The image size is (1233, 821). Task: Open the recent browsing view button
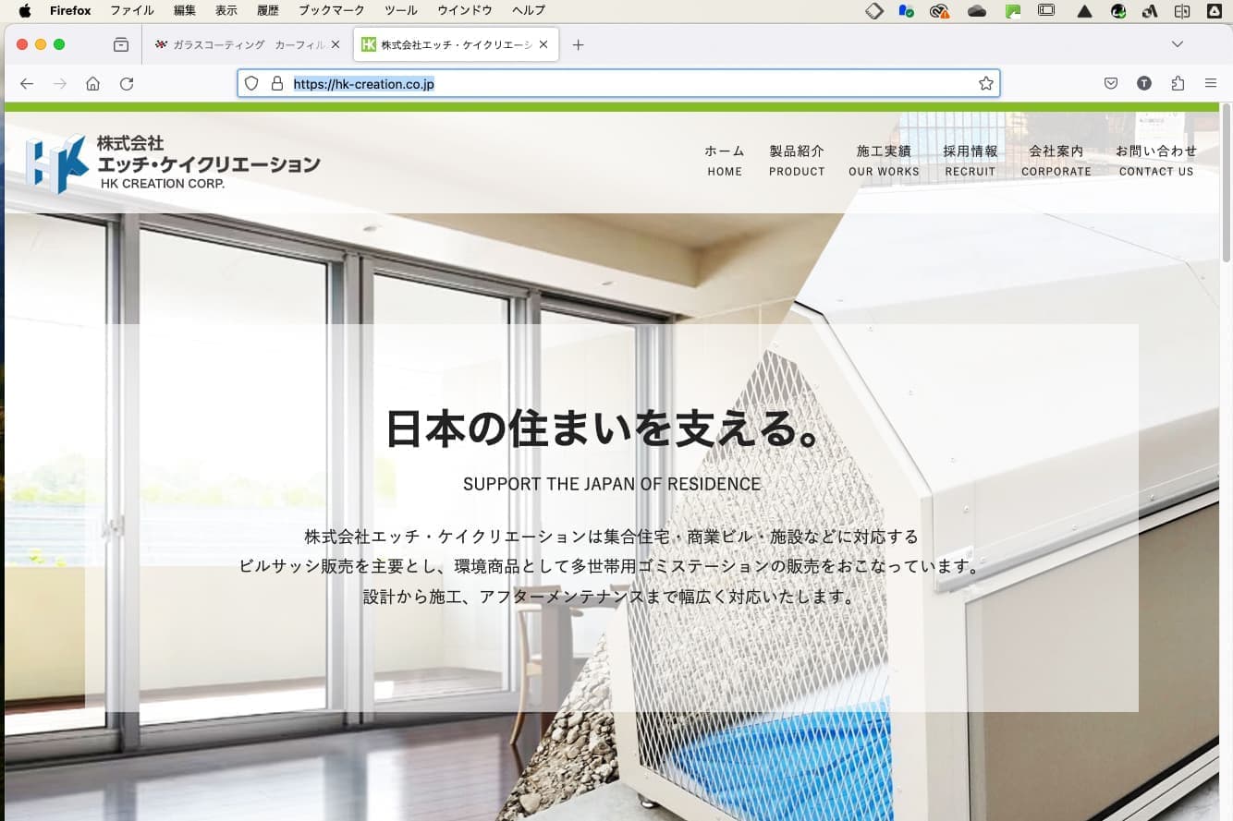coord(121,44)
